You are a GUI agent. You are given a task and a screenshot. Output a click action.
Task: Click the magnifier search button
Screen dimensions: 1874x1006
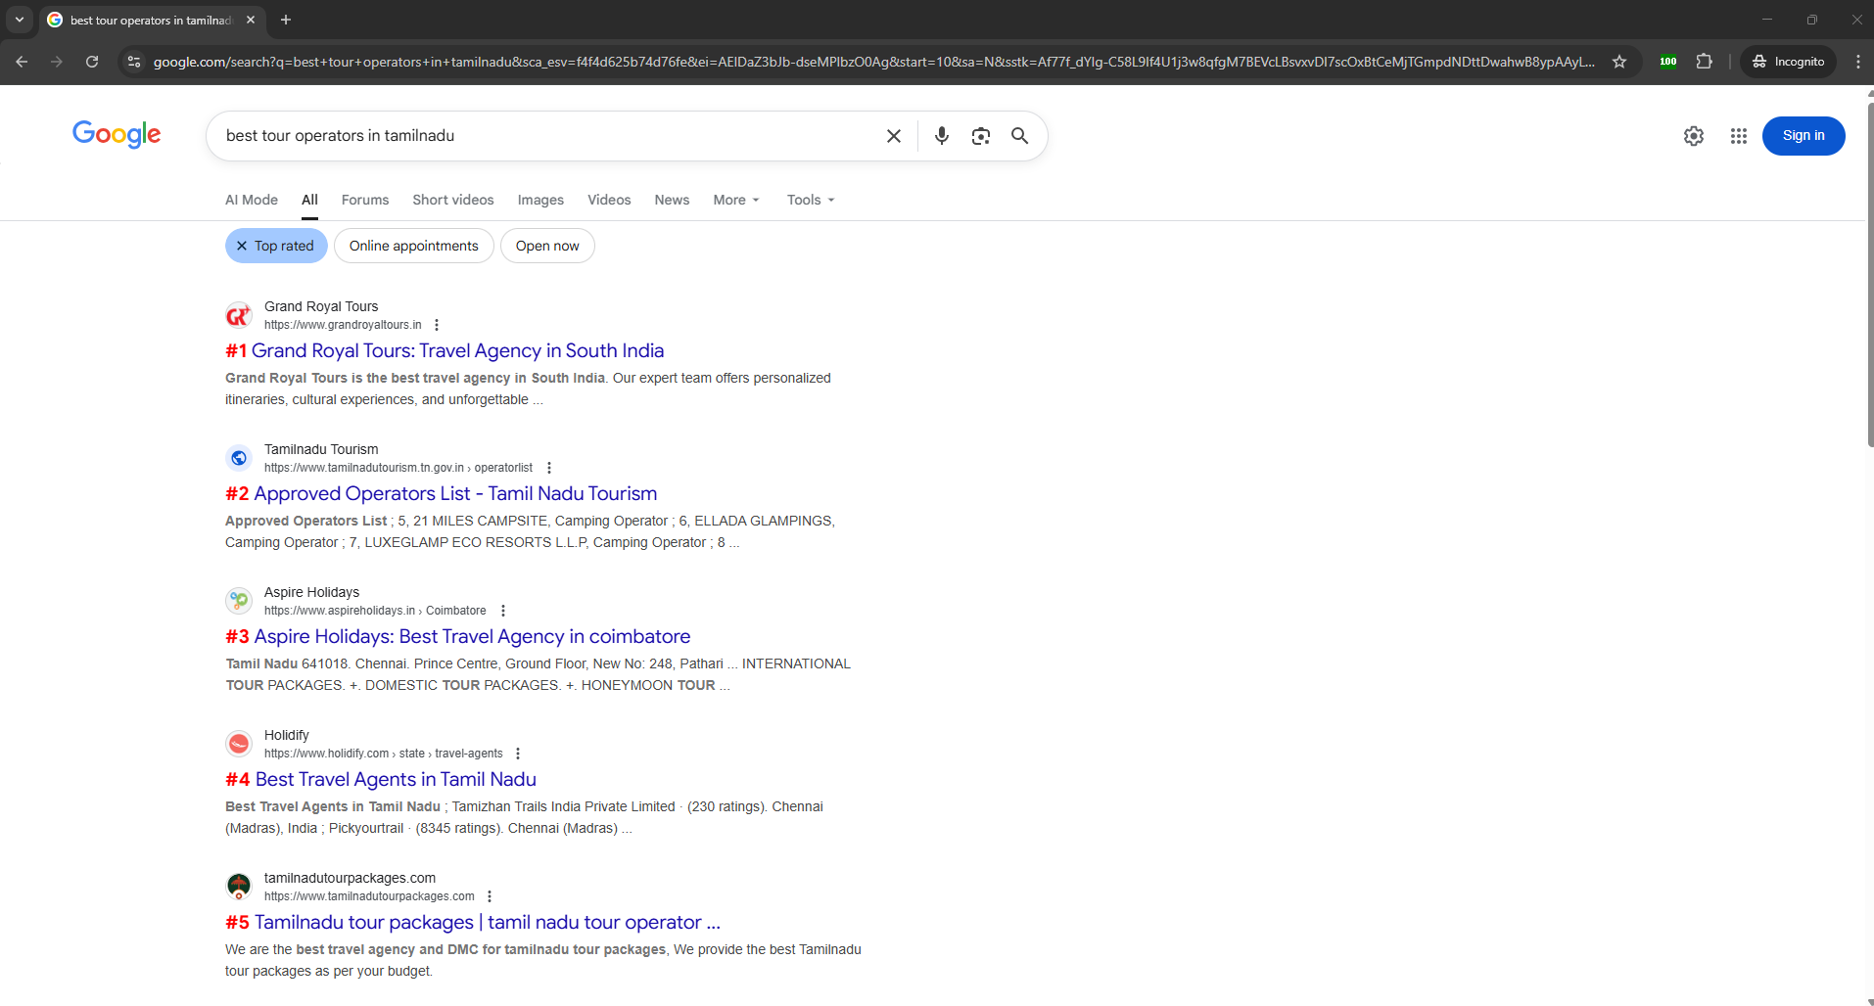click(1019, 136)
